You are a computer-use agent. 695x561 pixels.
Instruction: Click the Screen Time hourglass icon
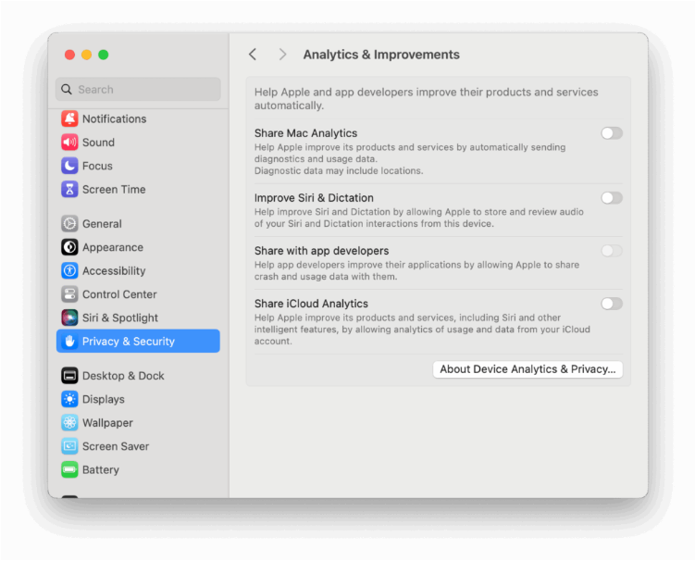coord(69,190)
